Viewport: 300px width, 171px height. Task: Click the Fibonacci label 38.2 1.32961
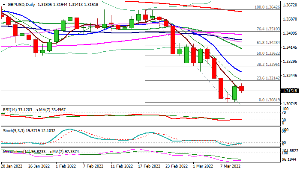pyautogui.click(x=268, y=65)
